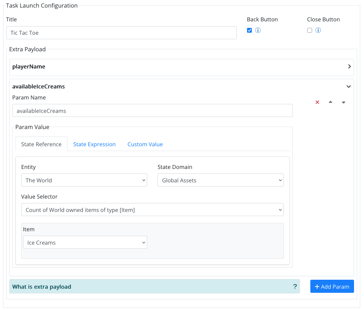The image size is (364, 310).
Task: Switch to the State Expression tab
Action: (94, 145)
